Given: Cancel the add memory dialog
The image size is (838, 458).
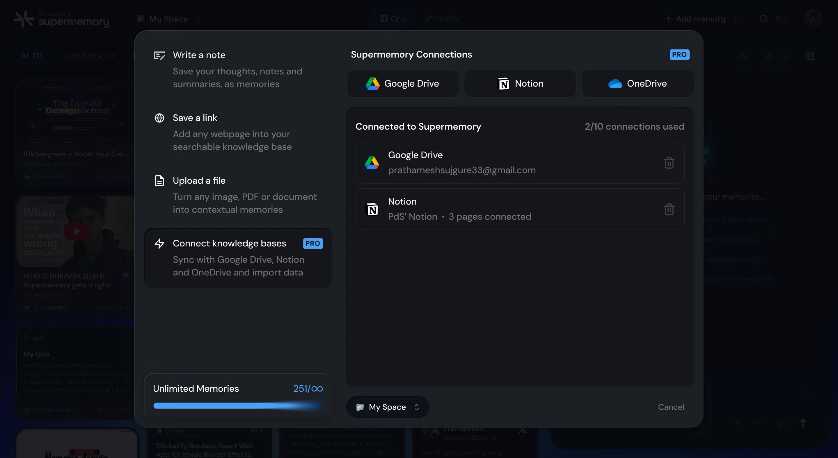Looking at the screenshot, I should coord(671,407).
